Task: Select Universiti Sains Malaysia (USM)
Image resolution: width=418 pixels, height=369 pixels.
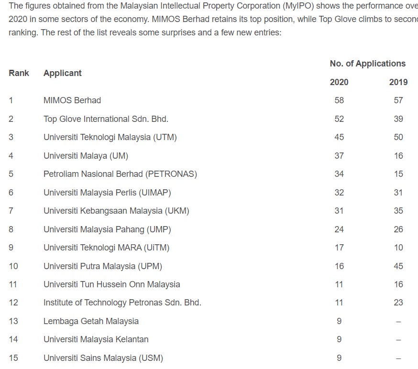Action: click(x=103, y=358)
